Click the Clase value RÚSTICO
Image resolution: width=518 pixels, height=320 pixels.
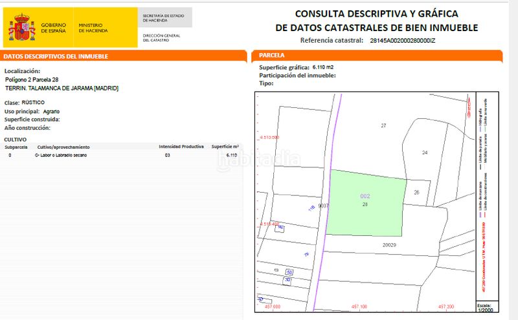tap(33, 102)
